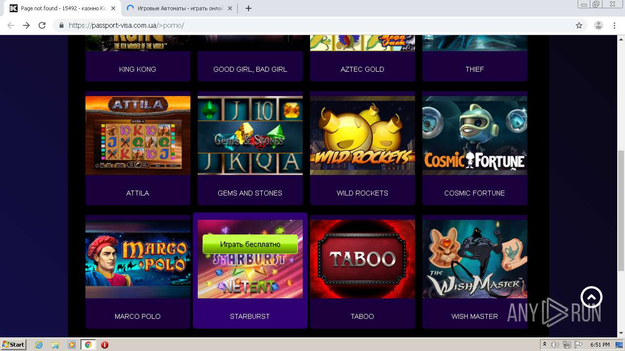Minimize the Chrome window
The image size is (625, 351).
pos(584,4)
